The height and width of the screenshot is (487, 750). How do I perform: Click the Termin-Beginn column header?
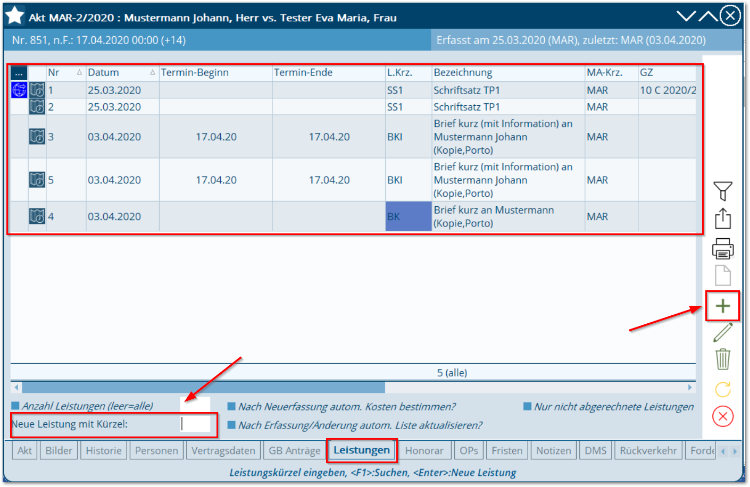[x=215, y=73]
